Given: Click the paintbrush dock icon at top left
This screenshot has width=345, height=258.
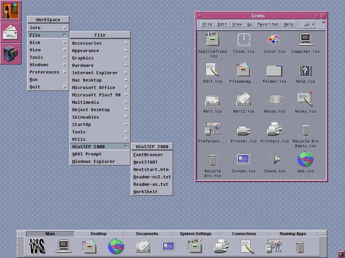Looking at the screenshot, I should point(11,11).
